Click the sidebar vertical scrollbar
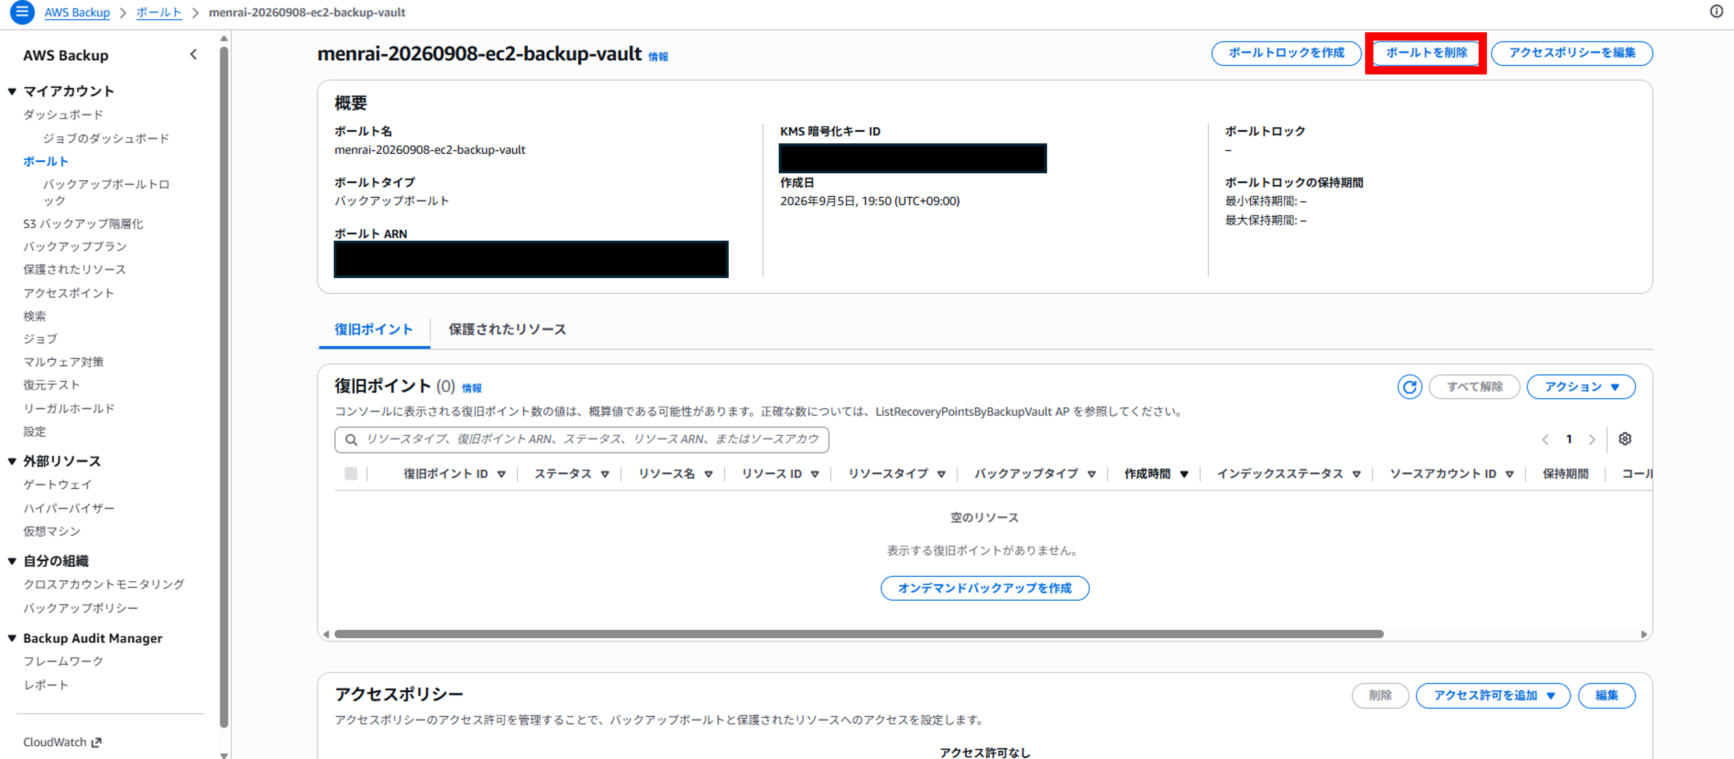Image resolution: width=1734 pixels, height=759 pixels. tap(224, 387)
